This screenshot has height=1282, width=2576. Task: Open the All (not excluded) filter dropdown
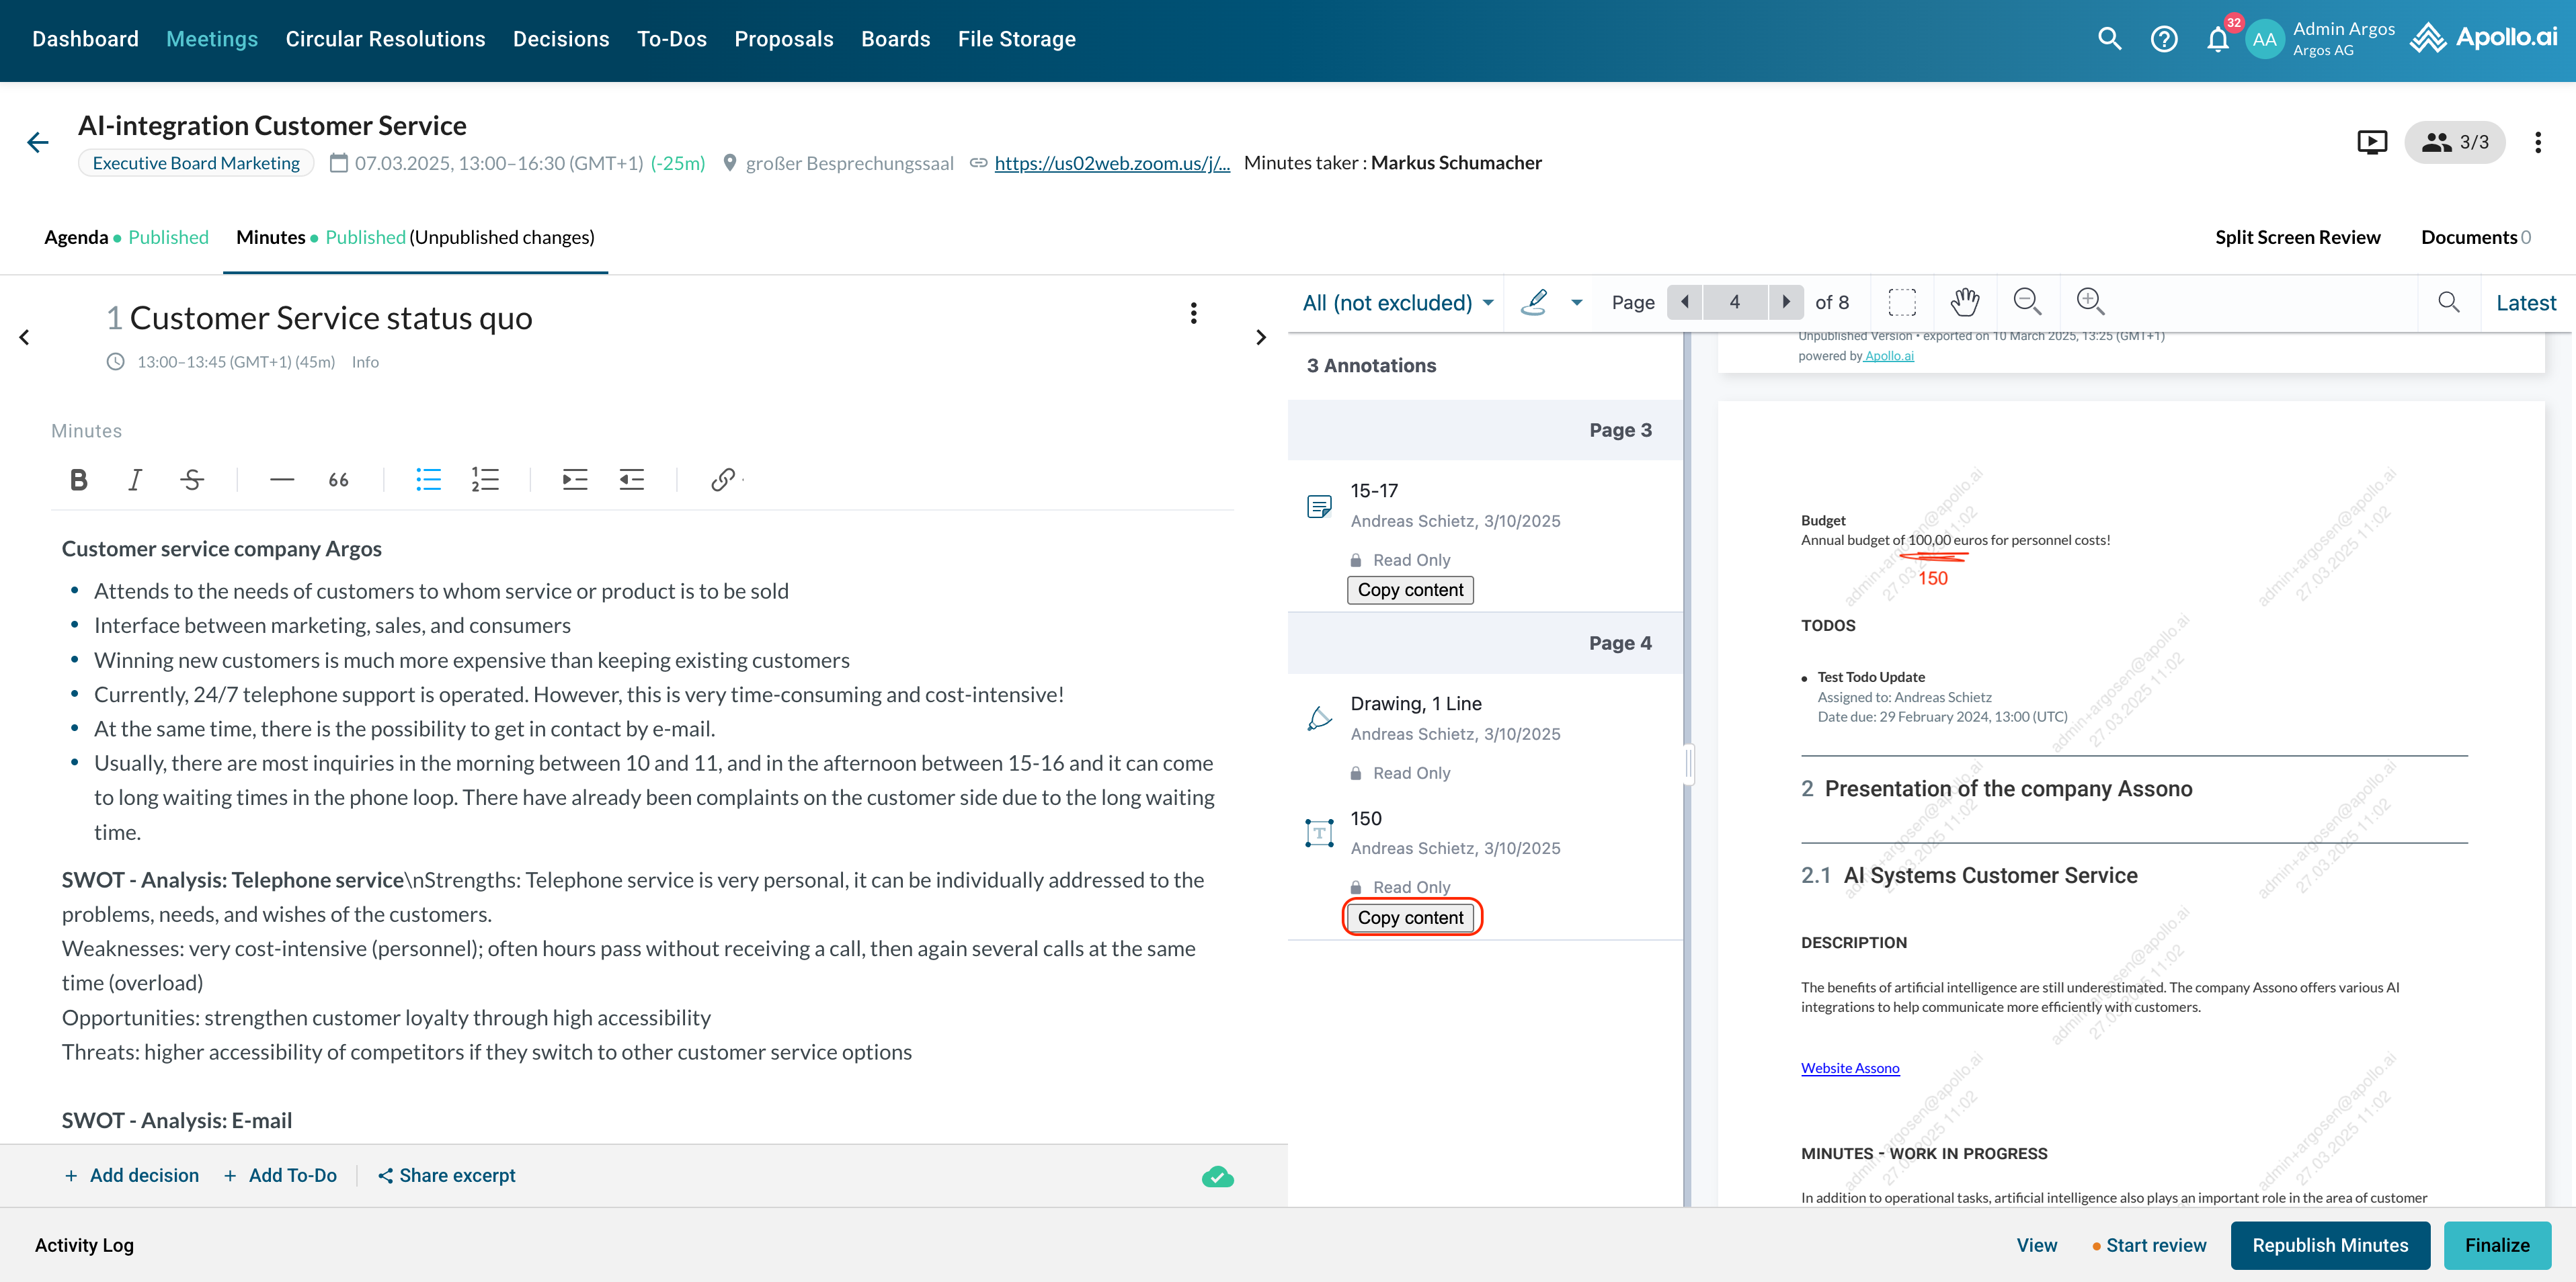click(1397, 303)
